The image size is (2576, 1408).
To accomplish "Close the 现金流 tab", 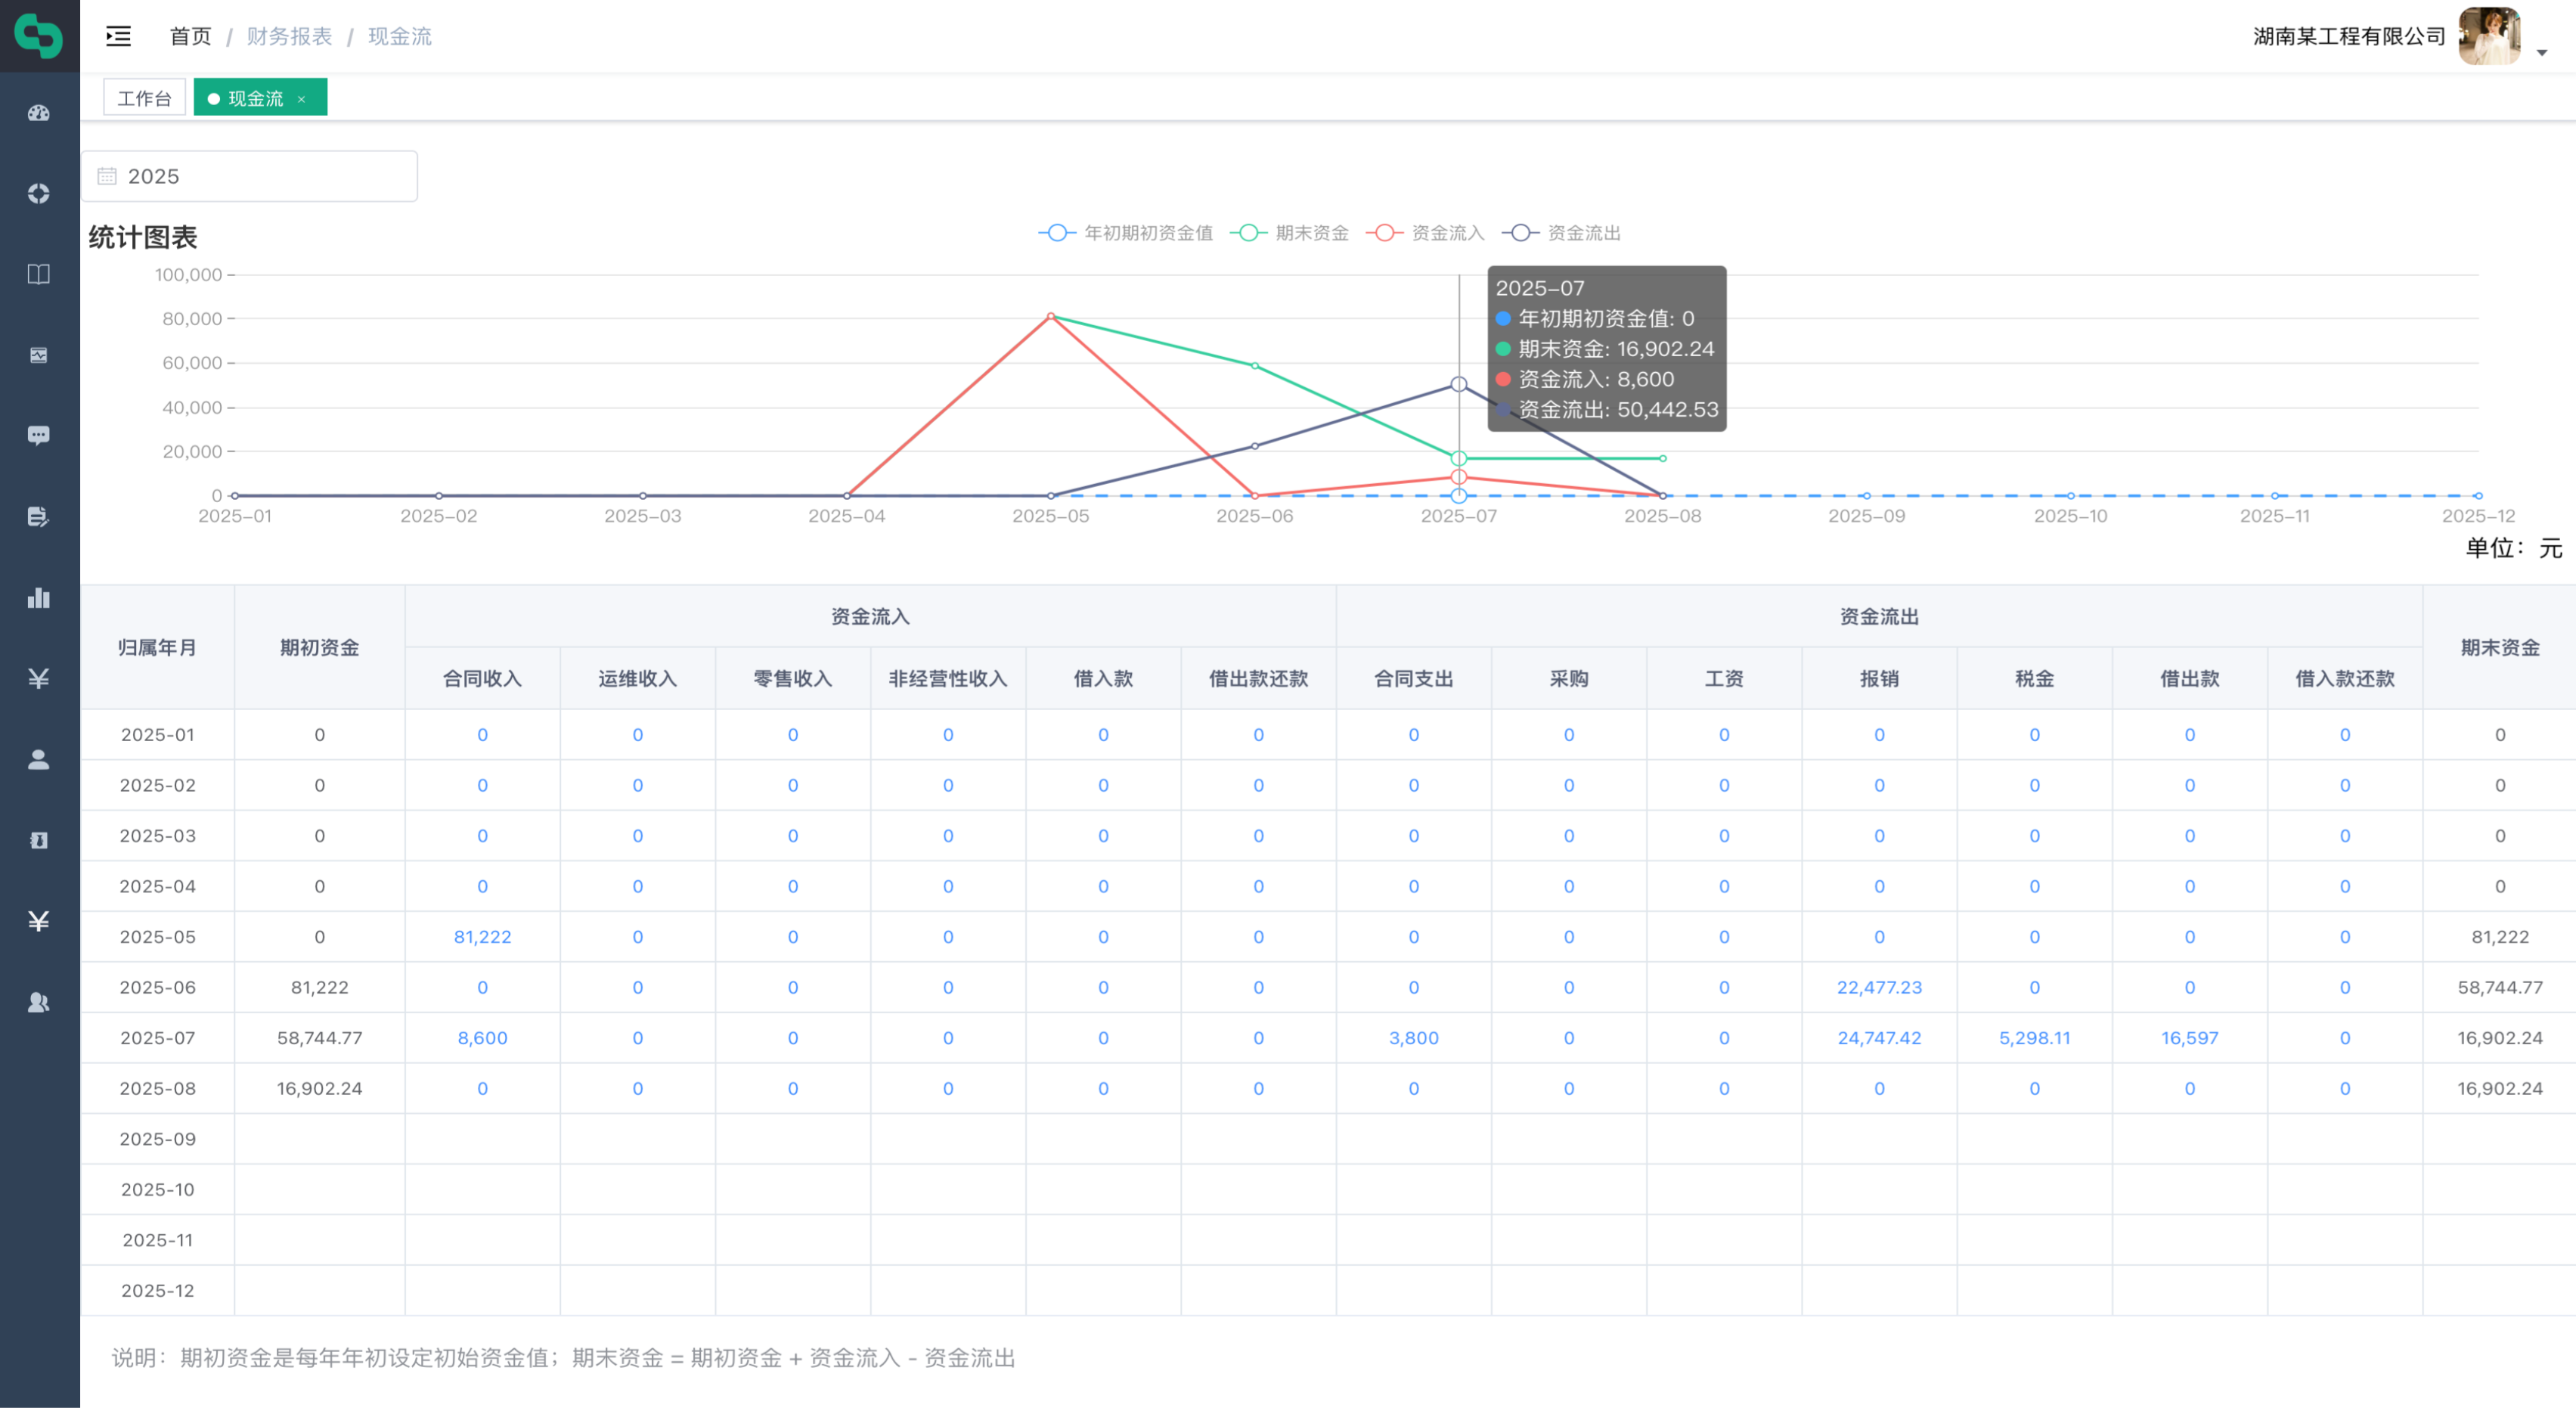I will (x=301, y=99).
